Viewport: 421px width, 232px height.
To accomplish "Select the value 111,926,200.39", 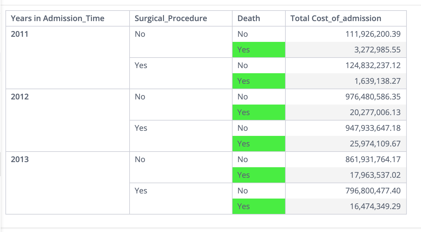I will click(373, 34).
